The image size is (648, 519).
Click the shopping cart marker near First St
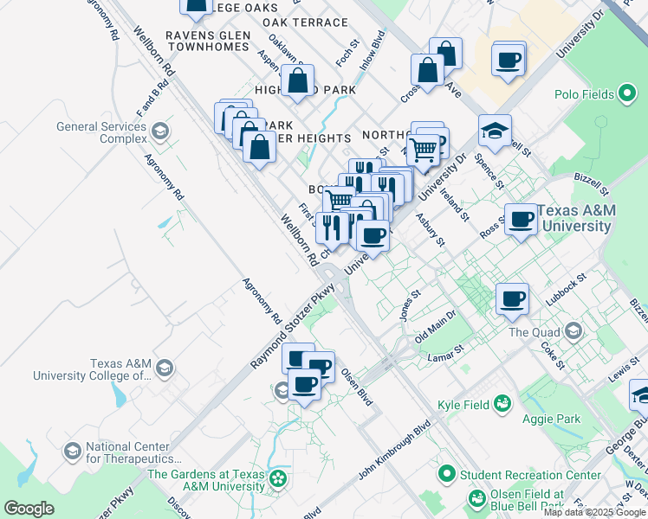click(x=339, y=201)
